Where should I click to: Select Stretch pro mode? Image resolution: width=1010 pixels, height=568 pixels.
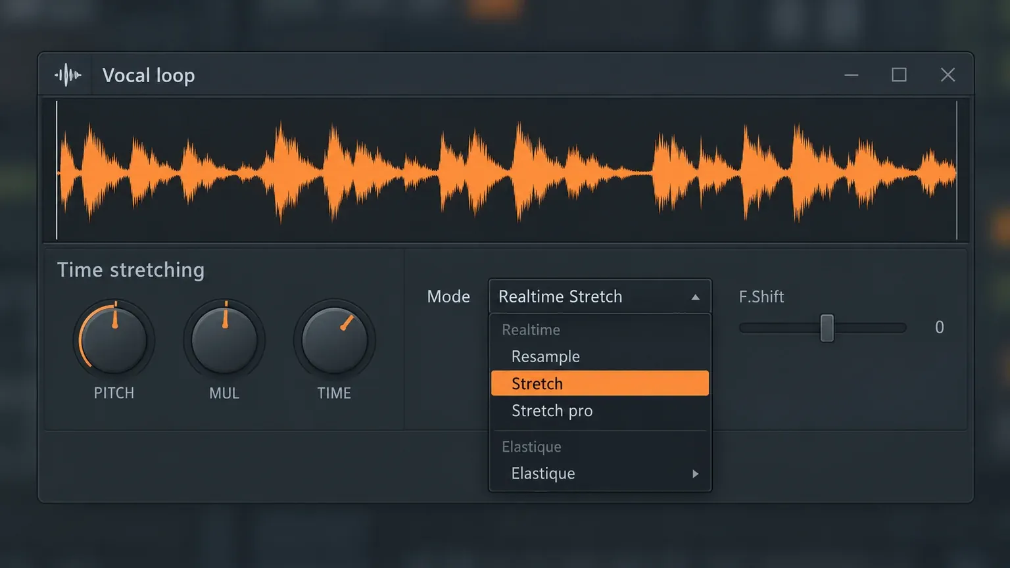600,411
